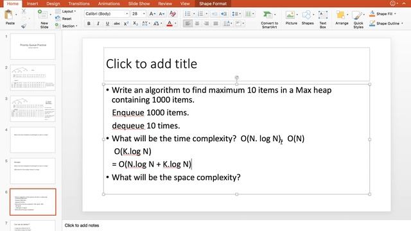
Task: Insert a Text Box
Action: coord(322,19)
